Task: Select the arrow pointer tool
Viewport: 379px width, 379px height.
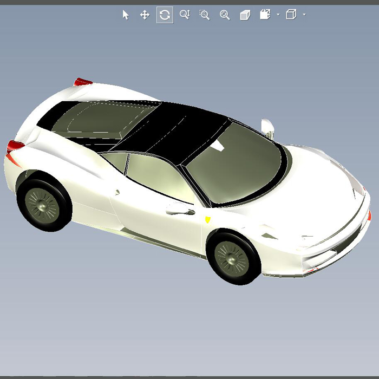Action: point(126,15)
